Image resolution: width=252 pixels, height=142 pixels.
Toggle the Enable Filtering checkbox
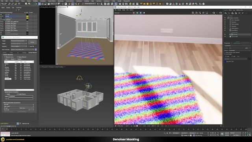coord(17,94)
